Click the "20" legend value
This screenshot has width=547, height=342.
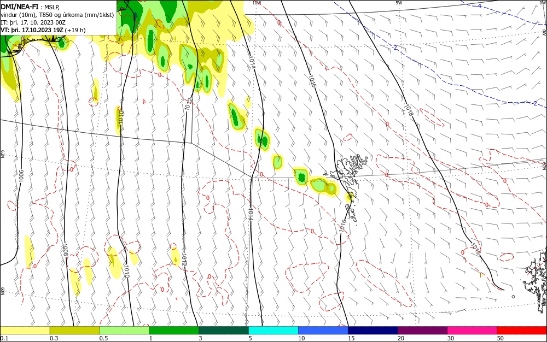tap(401, 338)
